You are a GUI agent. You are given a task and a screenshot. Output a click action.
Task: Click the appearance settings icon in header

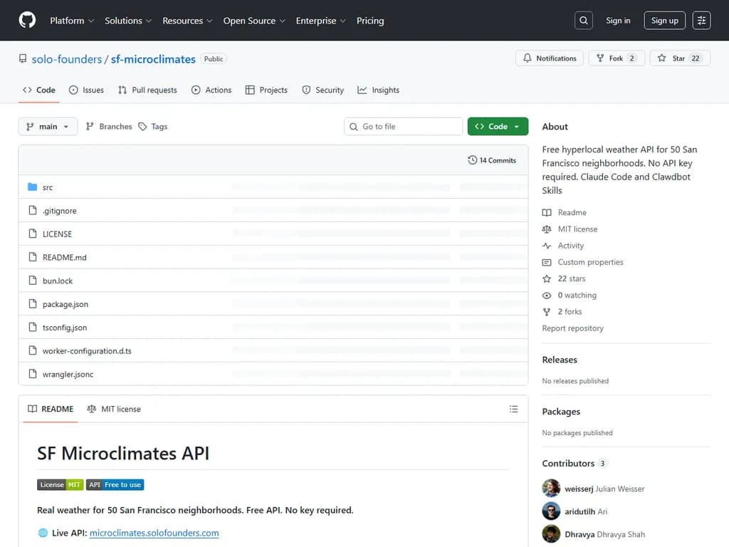click(701, 21)
